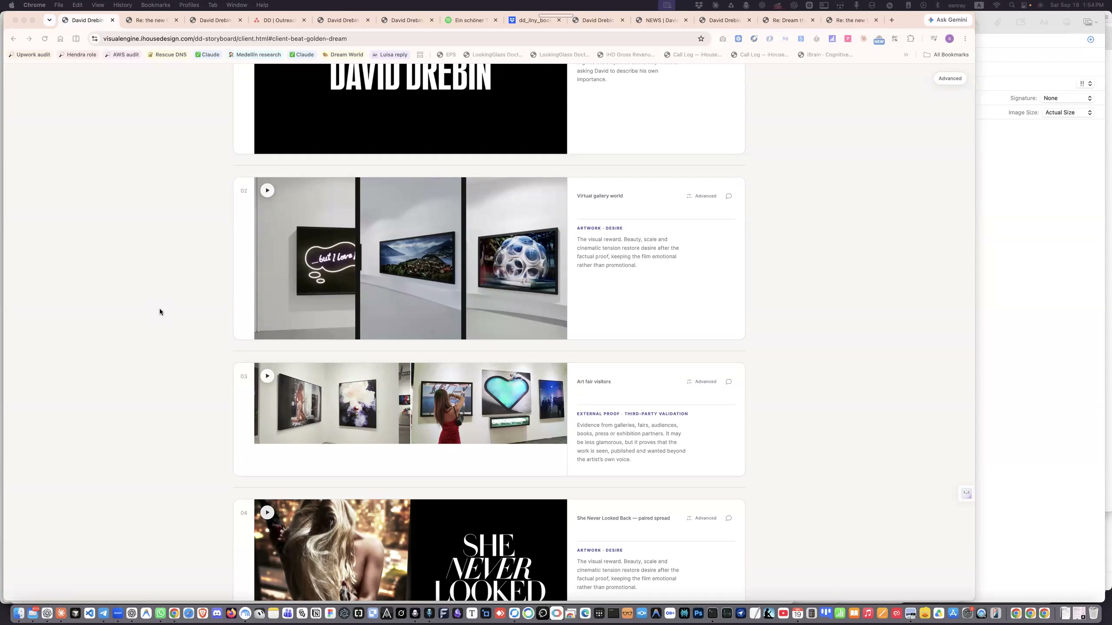
Task: Open Chrome extensions puzzle icon
Action: tap(910, 39)
